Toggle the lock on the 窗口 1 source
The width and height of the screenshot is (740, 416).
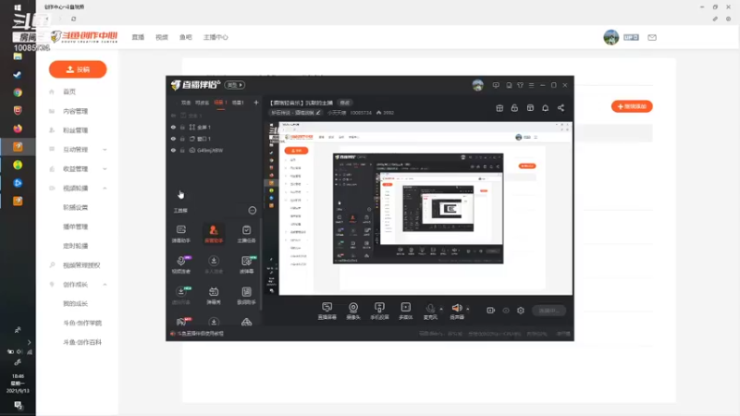click(x=182, y=139)
